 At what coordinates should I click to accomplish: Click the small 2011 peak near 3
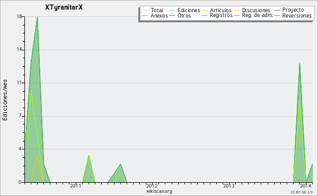click(x=89, y=155)
